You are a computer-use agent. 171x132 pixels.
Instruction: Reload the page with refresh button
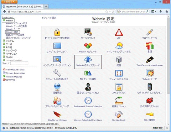click(x=113, y=11)
